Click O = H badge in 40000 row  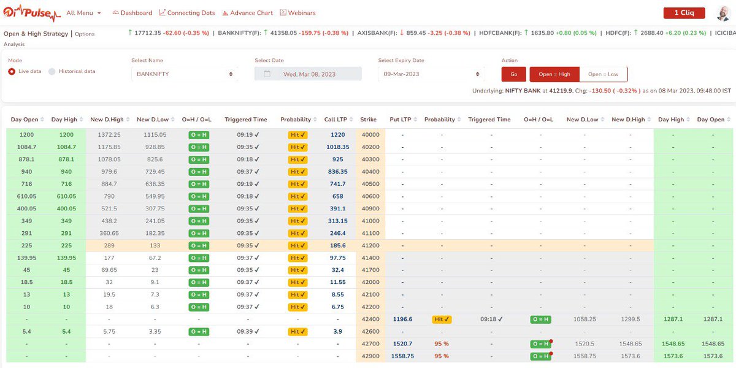(x=199, y=135)
